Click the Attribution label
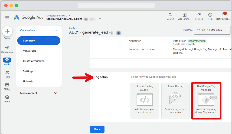 click(135, 41)
